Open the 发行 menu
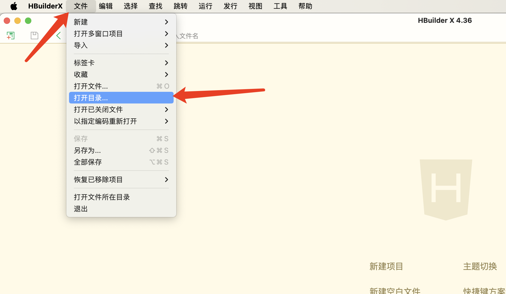 coord(230,6)
